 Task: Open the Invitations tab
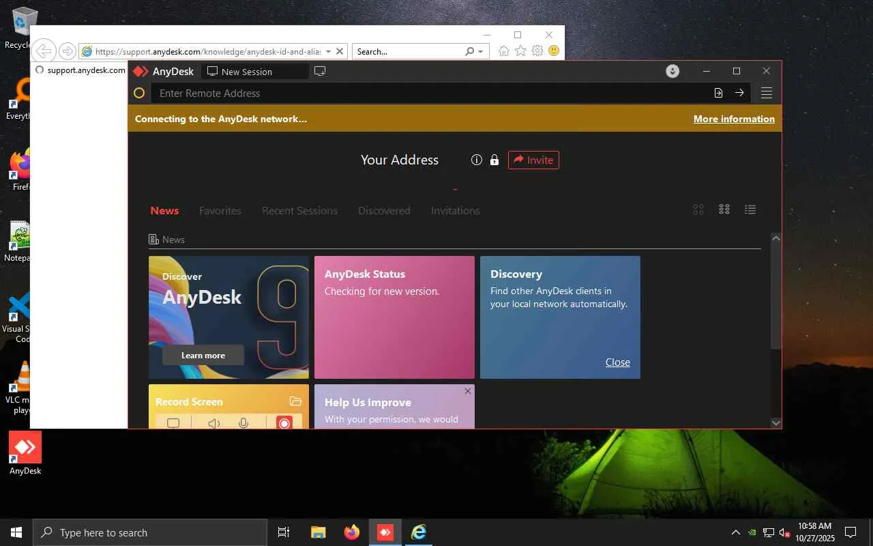456,211
